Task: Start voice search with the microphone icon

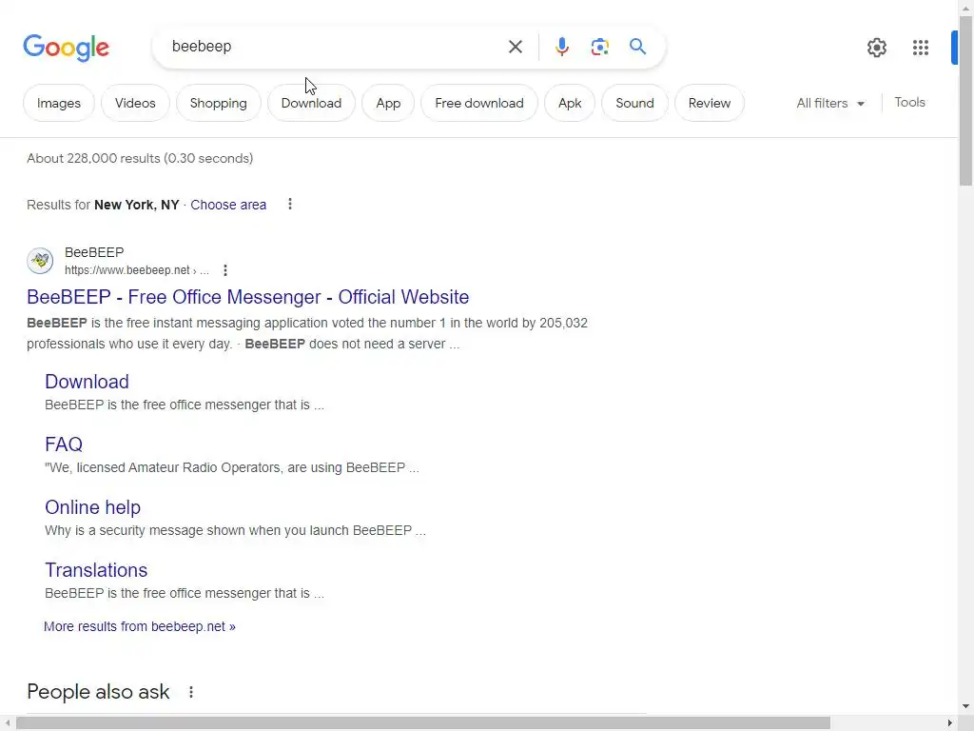Action: tap(561, 47)
